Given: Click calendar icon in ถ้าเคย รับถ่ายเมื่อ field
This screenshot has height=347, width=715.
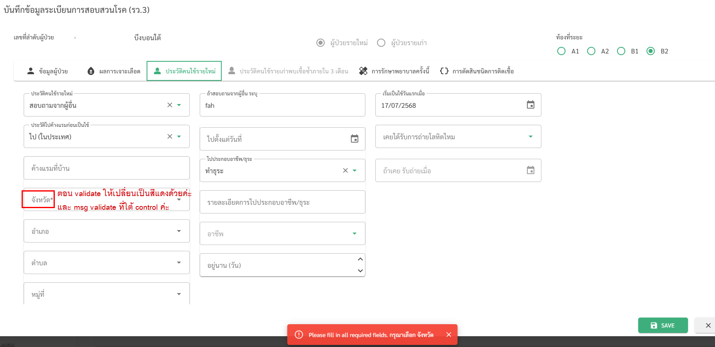Looking at the screenshot, I should 530,170.
